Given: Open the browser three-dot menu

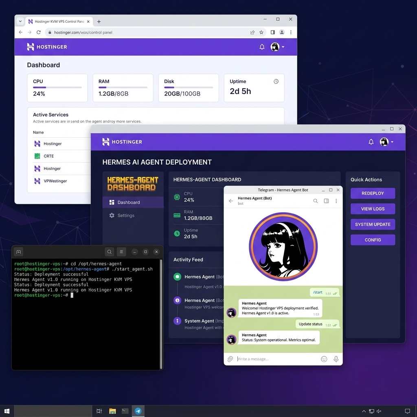Looking at the screenshot, I should point(291,32).
